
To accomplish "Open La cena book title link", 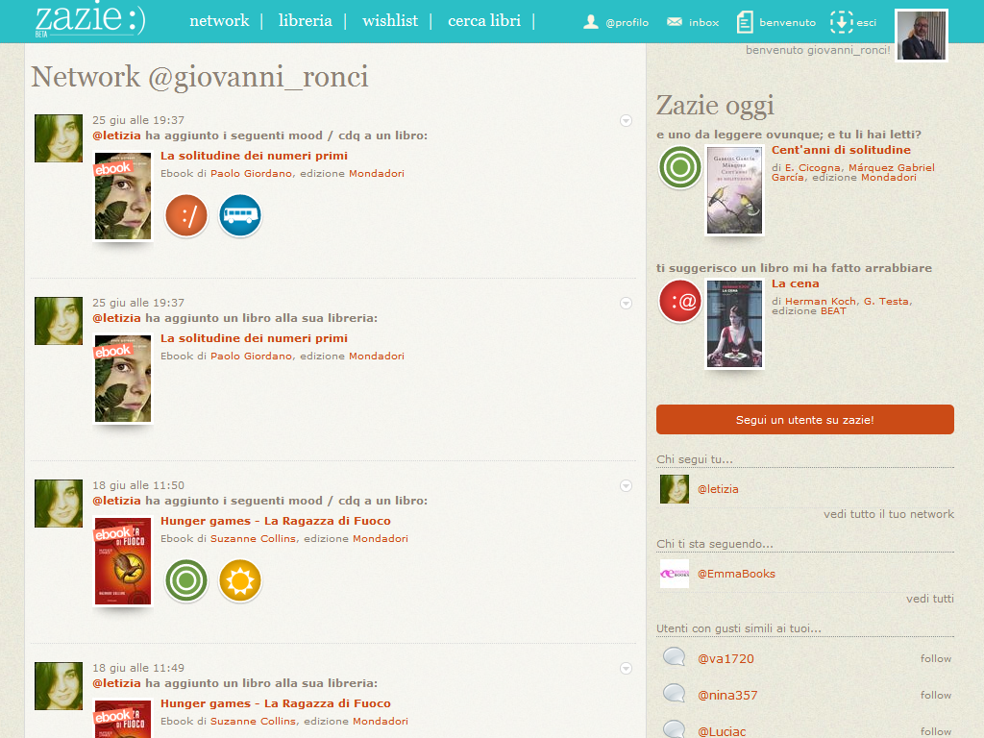I will click(x=795, y=283).
